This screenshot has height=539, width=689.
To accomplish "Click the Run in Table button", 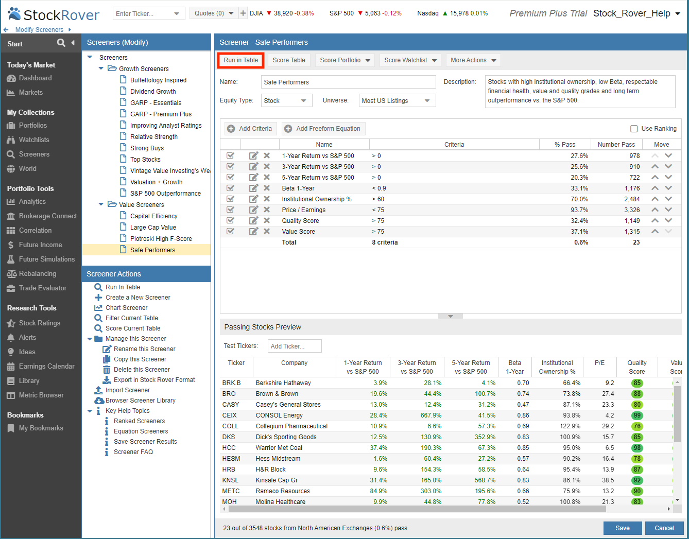I will pyautogui.click(x=240, y=60).
